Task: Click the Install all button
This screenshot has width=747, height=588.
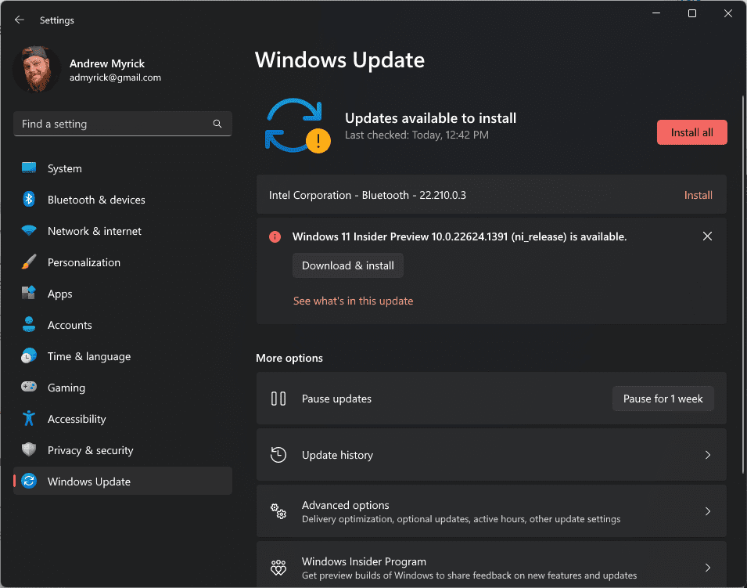Action: tap(691, 132)
